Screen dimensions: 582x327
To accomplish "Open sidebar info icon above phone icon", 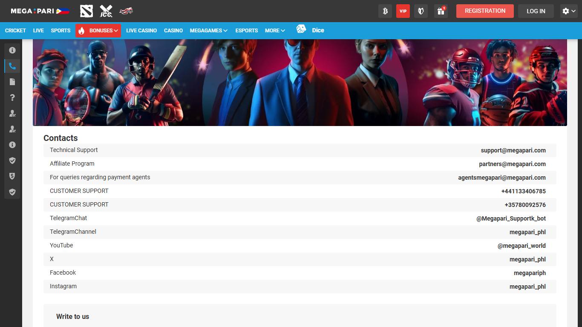I will [x=12, y=50].
